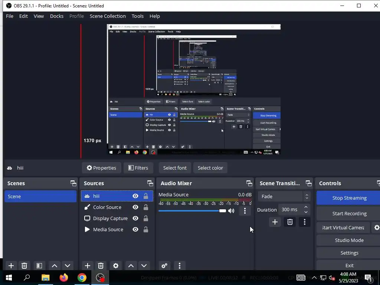Lock the hiii source
380x285 pixels.
tap(145, 196)
